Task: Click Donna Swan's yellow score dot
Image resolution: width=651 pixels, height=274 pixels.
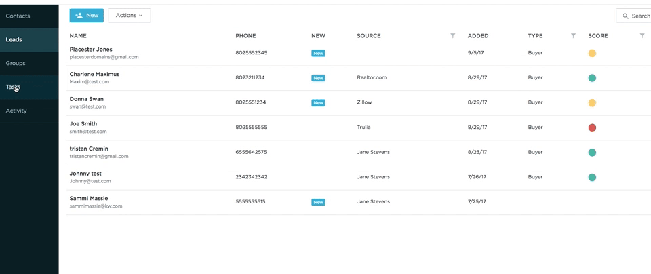Action: [x=592, y=103]
